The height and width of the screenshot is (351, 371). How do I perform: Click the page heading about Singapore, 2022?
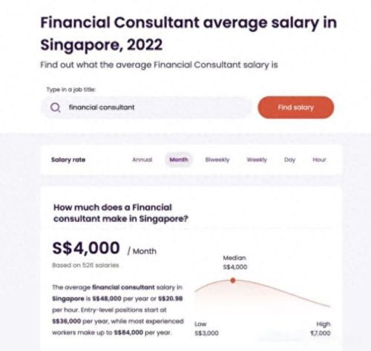click(188, 33)
